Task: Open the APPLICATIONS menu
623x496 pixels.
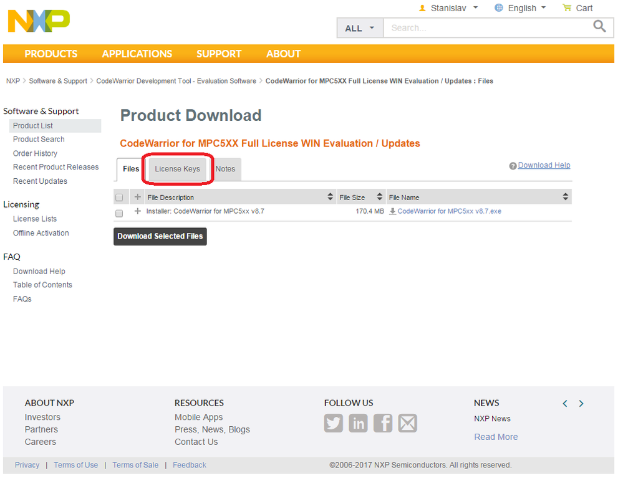Action: tap(137, 54)
